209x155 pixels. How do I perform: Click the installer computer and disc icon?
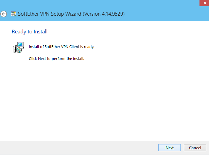pyautogui.click(x=18, y=48)
